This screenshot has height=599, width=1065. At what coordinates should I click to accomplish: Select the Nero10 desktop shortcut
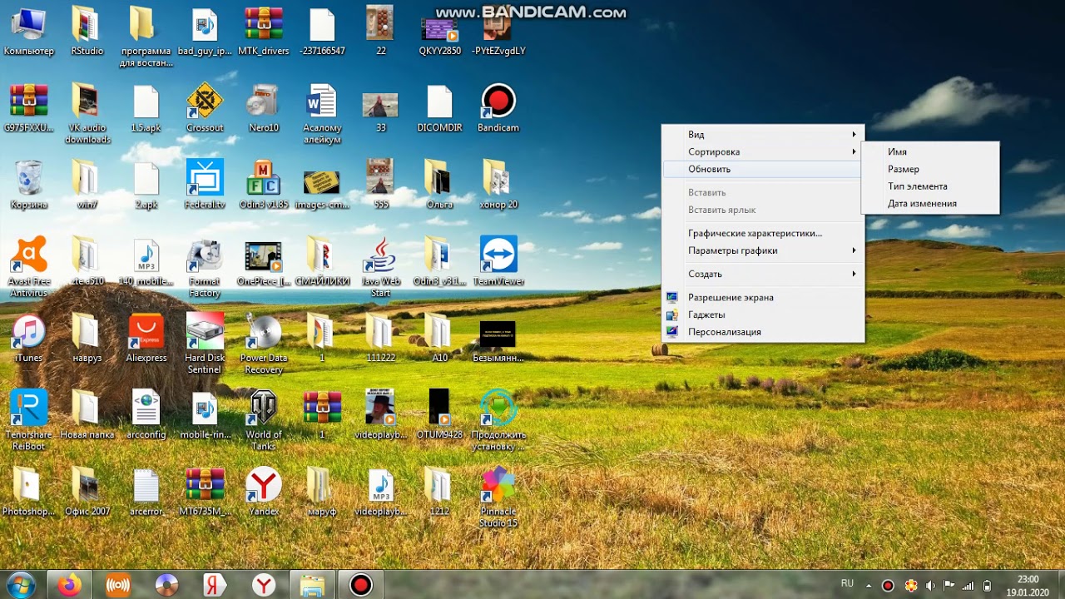click(264, 108)
